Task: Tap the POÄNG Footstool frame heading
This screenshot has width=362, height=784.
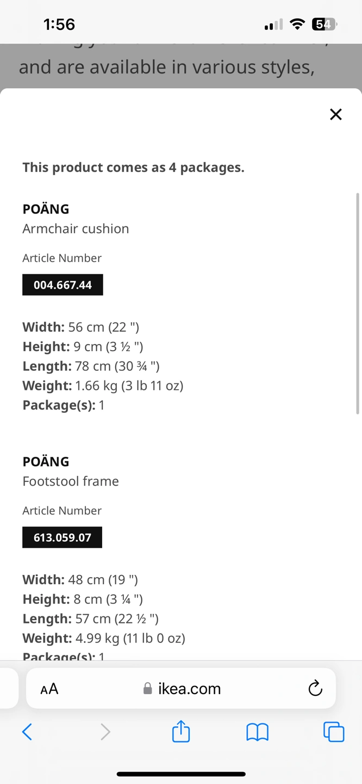Action: [x=71, y=471]
